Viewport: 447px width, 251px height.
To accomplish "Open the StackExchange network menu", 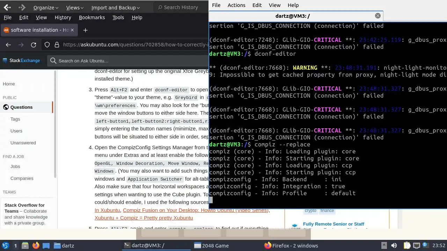I will coord(21,61).
